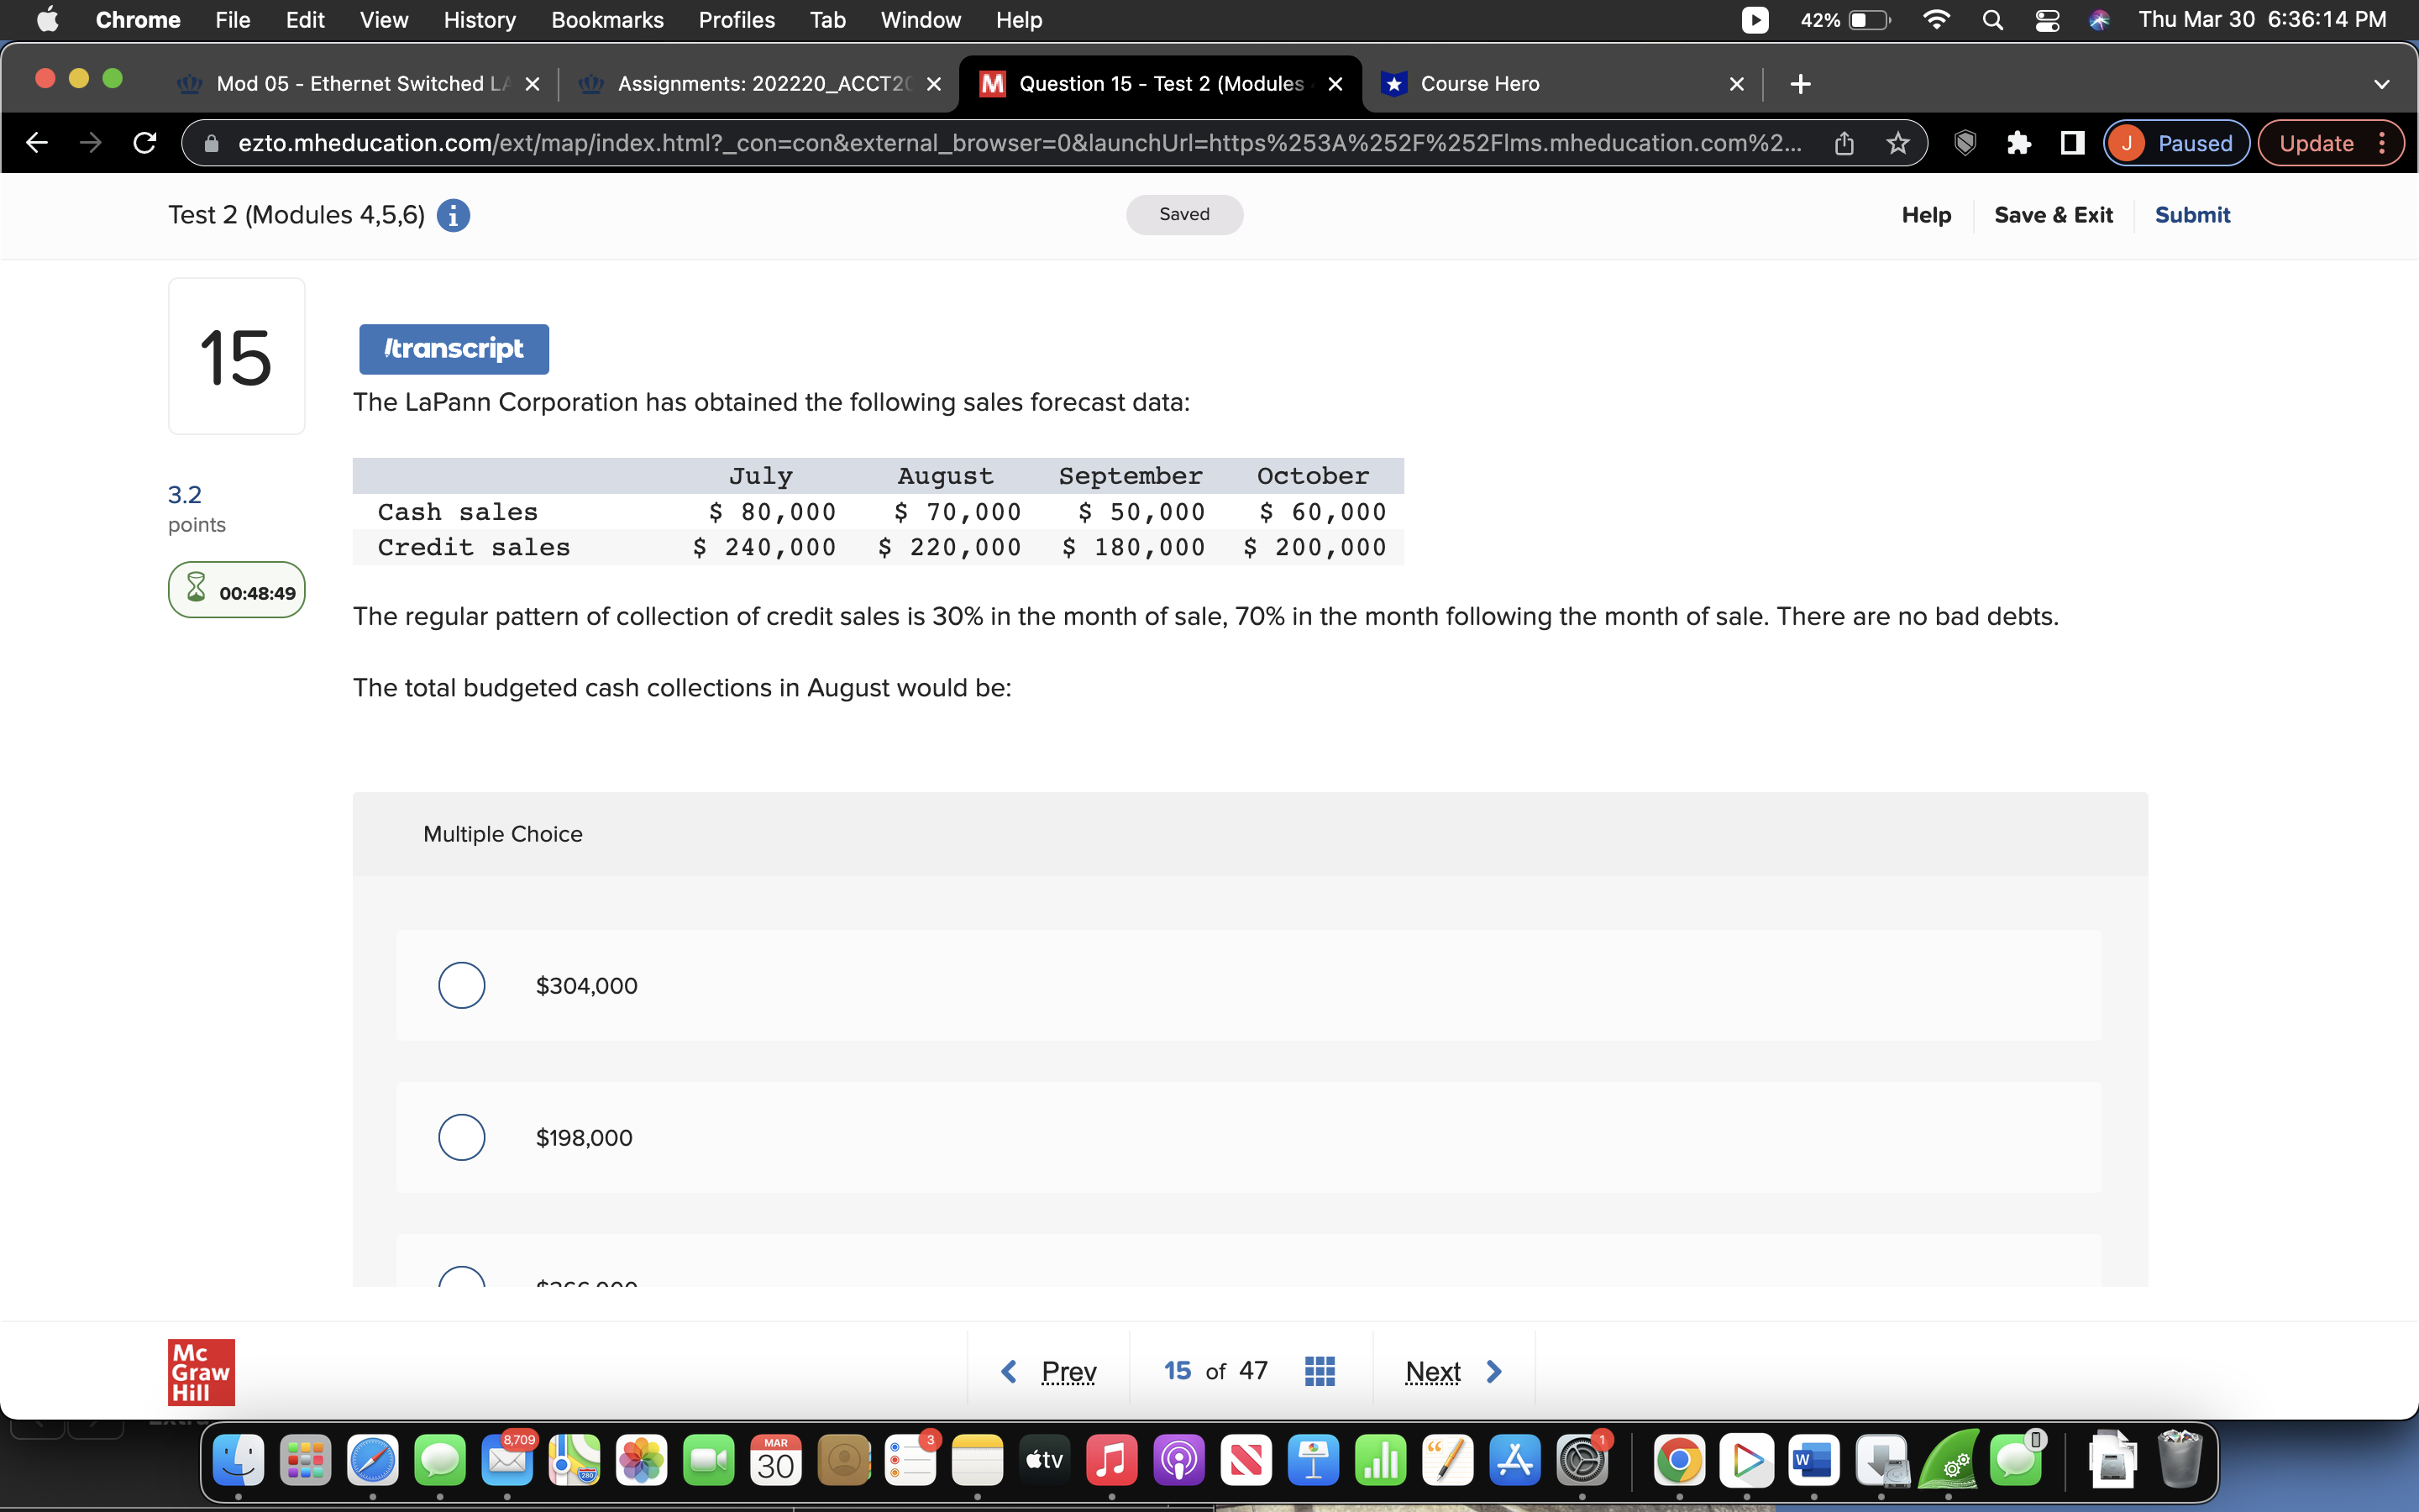Screen dimensions: 2419x1512
Task: Open the three-dot menu beside Update
Action: [2382, 143]
